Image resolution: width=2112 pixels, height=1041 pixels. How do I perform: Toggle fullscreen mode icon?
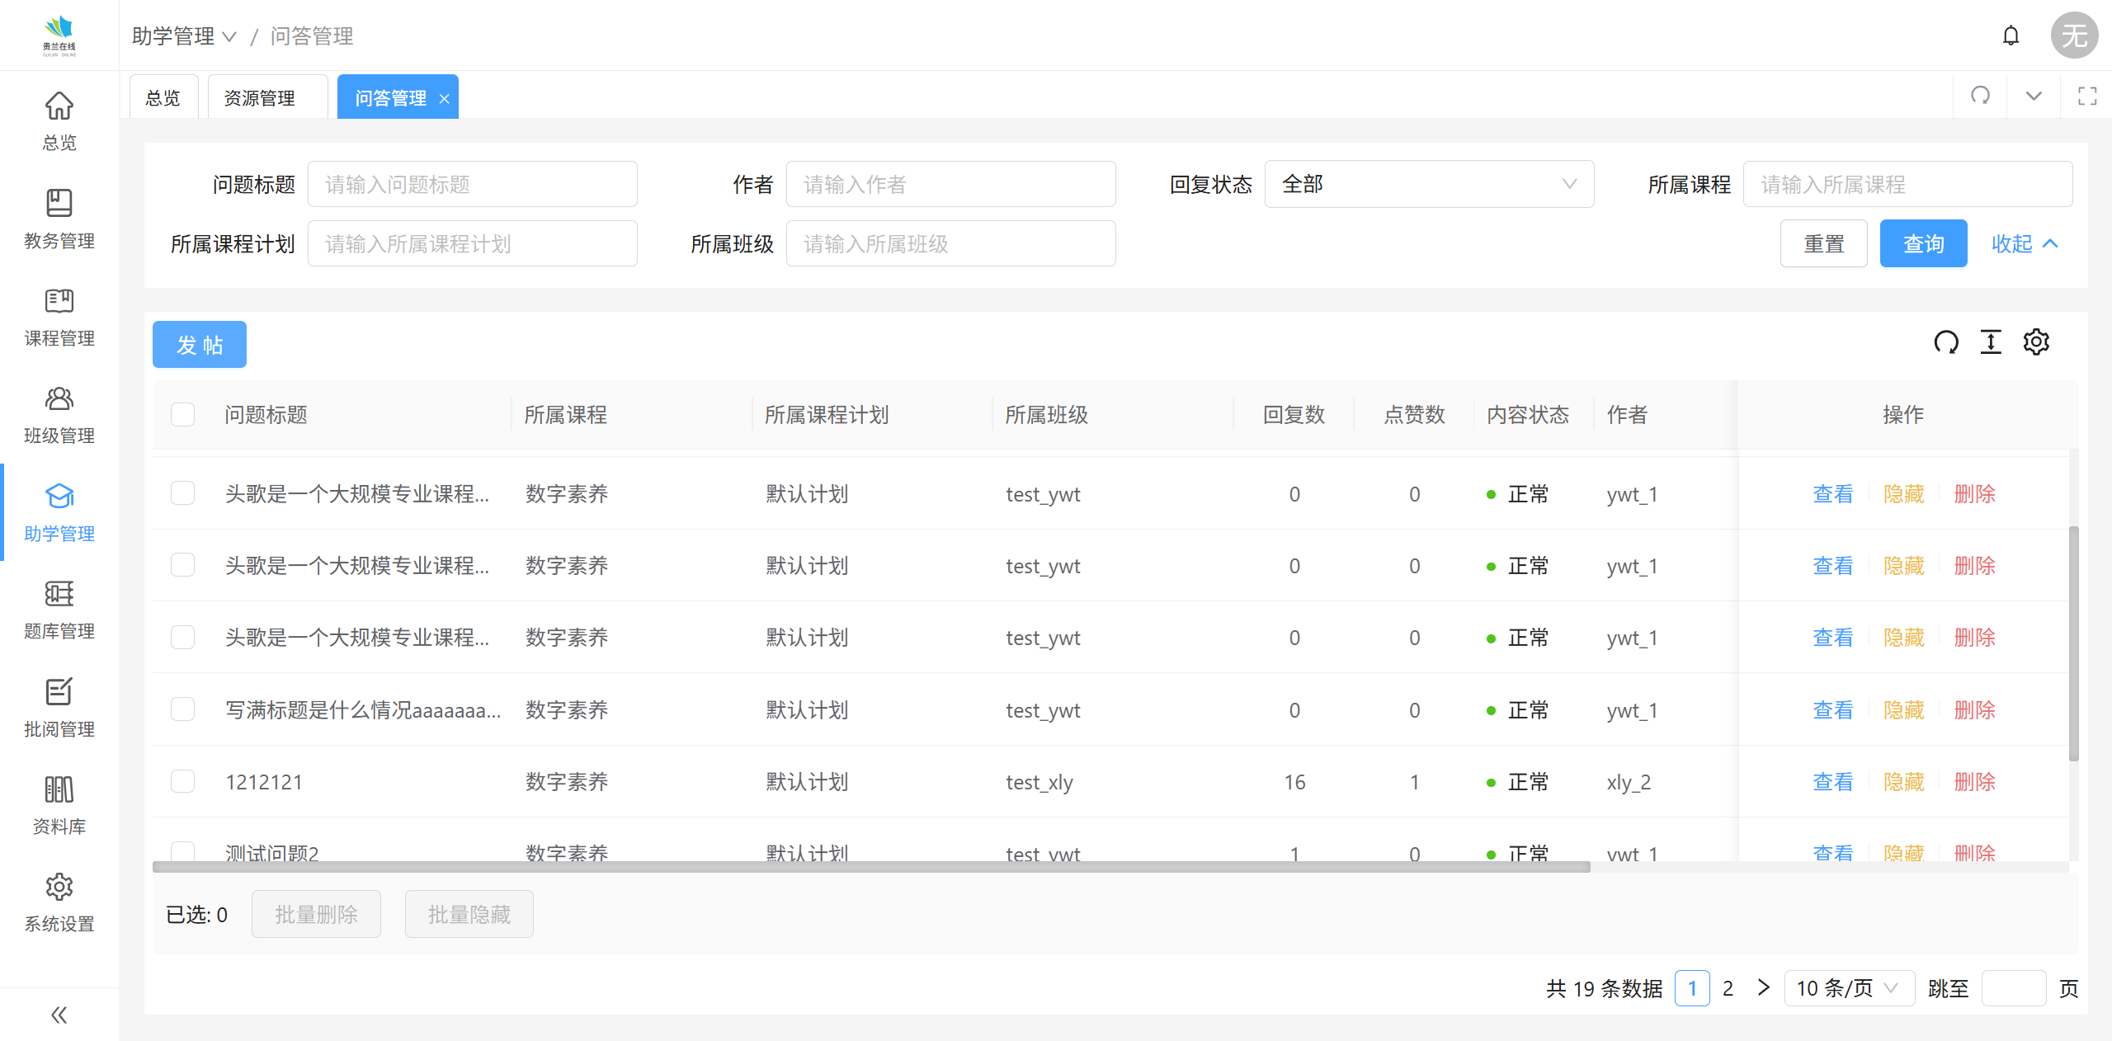[x=2087, y=96]
